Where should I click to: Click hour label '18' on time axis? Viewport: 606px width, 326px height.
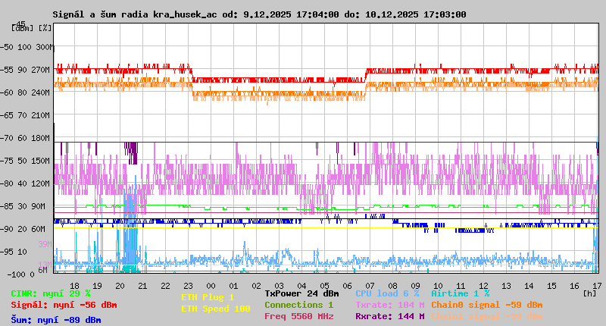(74, 286)
